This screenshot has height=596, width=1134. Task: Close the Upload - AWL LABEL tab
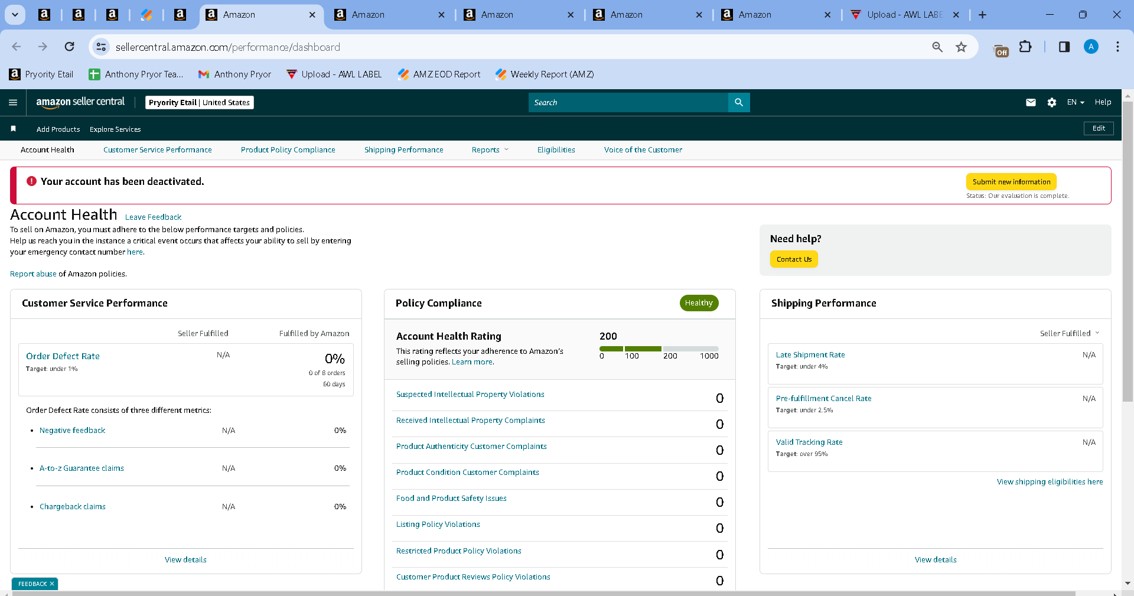956,15
